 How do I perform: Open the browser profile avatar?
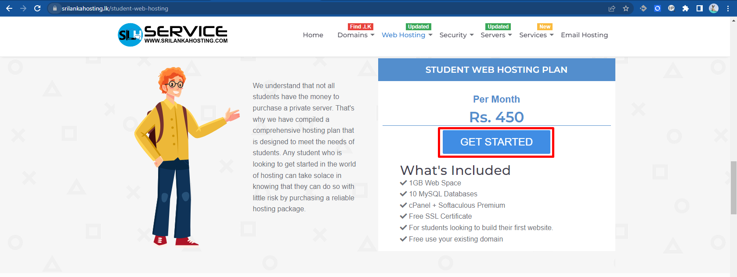(x=713, y=8)
